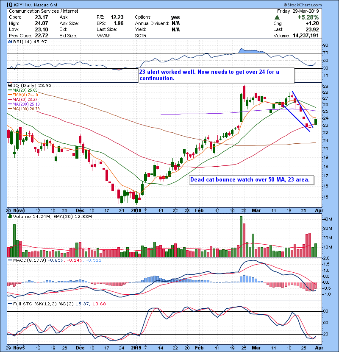This screenshot has height=352, width=339.
Task: Click the 90 mark on RSI axis
Action: [x=325, y=45]
